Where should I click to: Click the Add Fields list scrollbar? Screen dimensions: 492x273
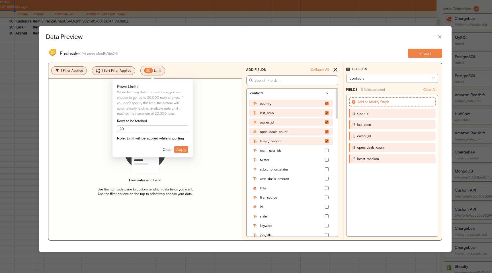click(x=337, y=104)
